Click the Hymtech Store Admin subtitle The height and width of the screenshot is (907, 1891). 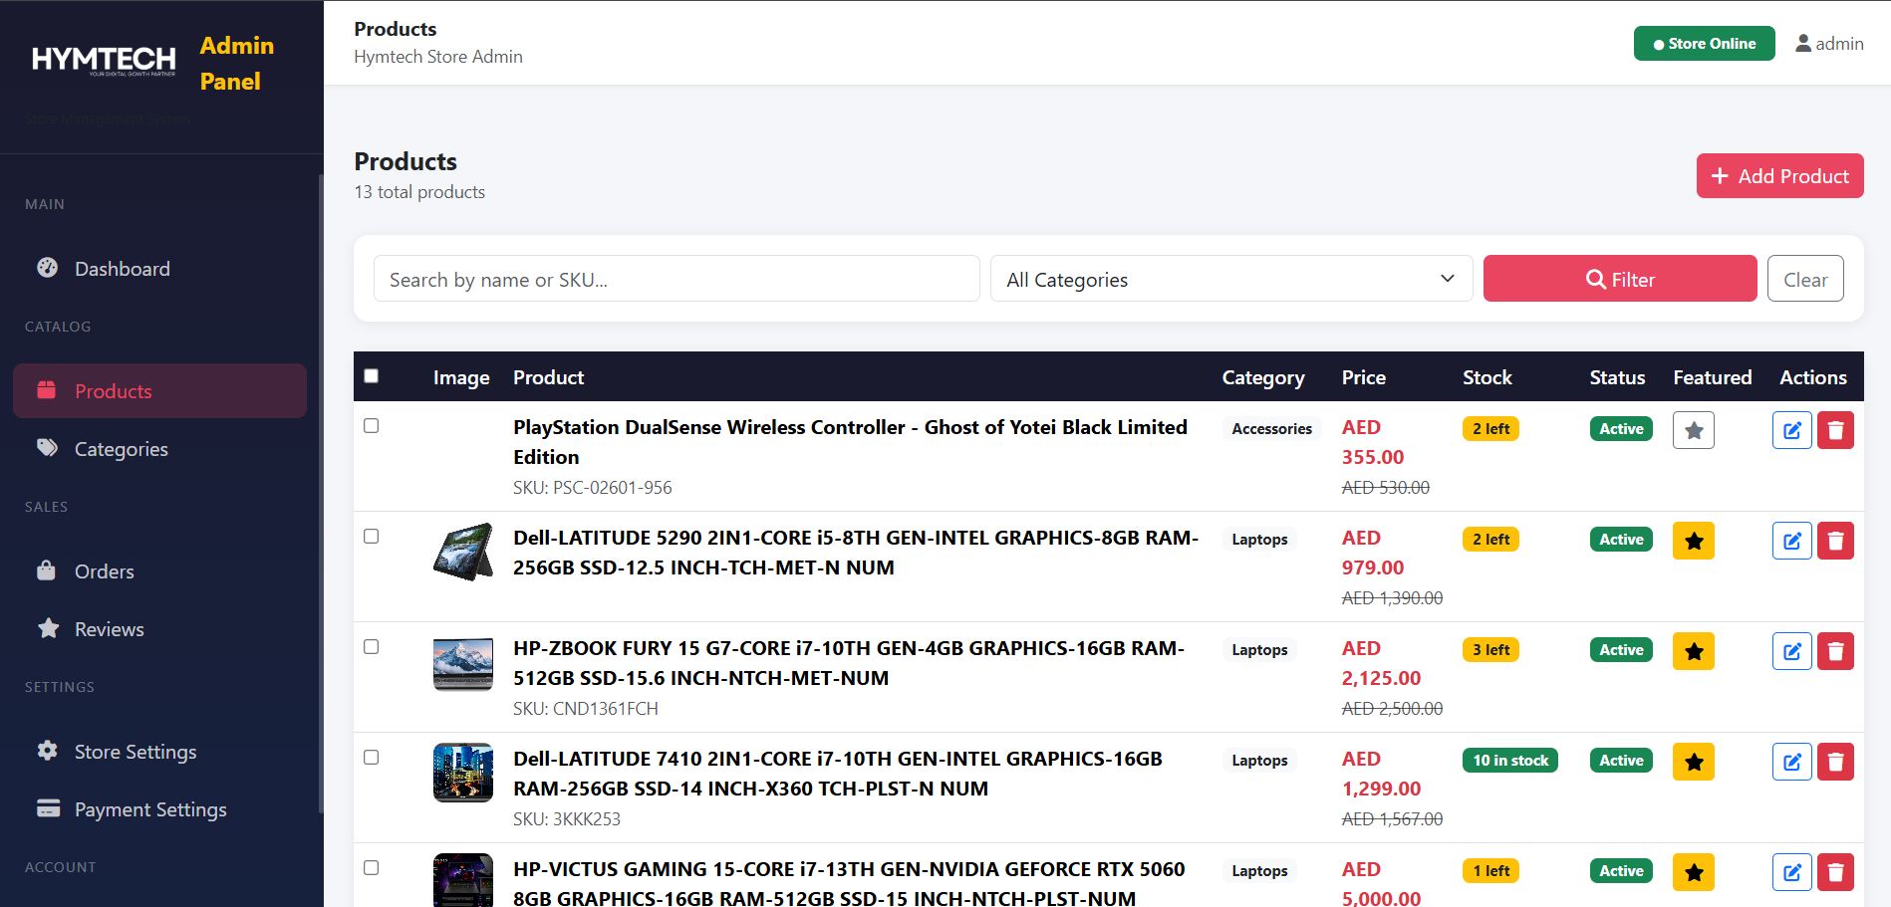pyautogui.click(x=438, y=57)
